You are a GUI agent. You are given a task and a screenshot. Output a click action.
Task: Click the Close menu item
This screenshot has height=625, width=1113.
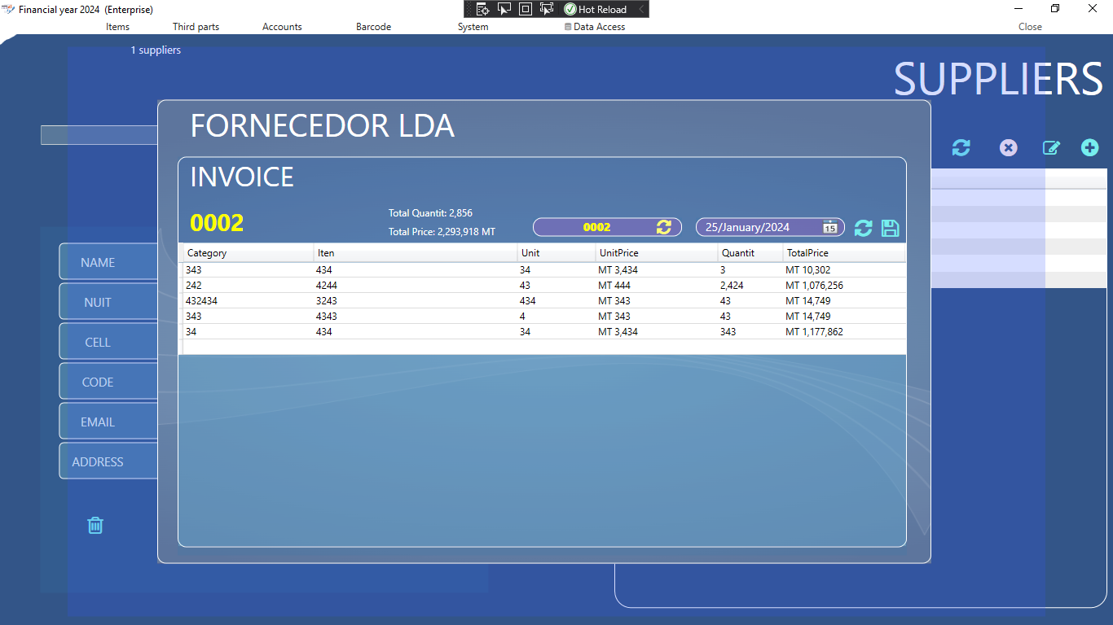1030,27
